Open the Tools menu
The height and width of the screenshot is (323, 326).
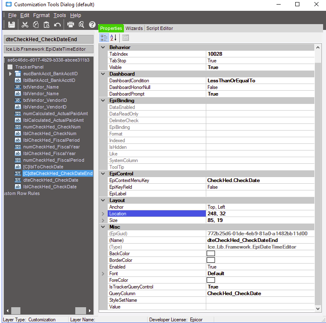tap(59, 15)
